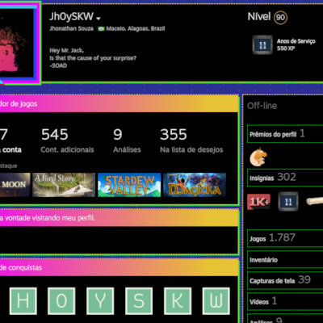Click the O achievement tile
Viewport: 323px width, 323px height.
(61, 301)
